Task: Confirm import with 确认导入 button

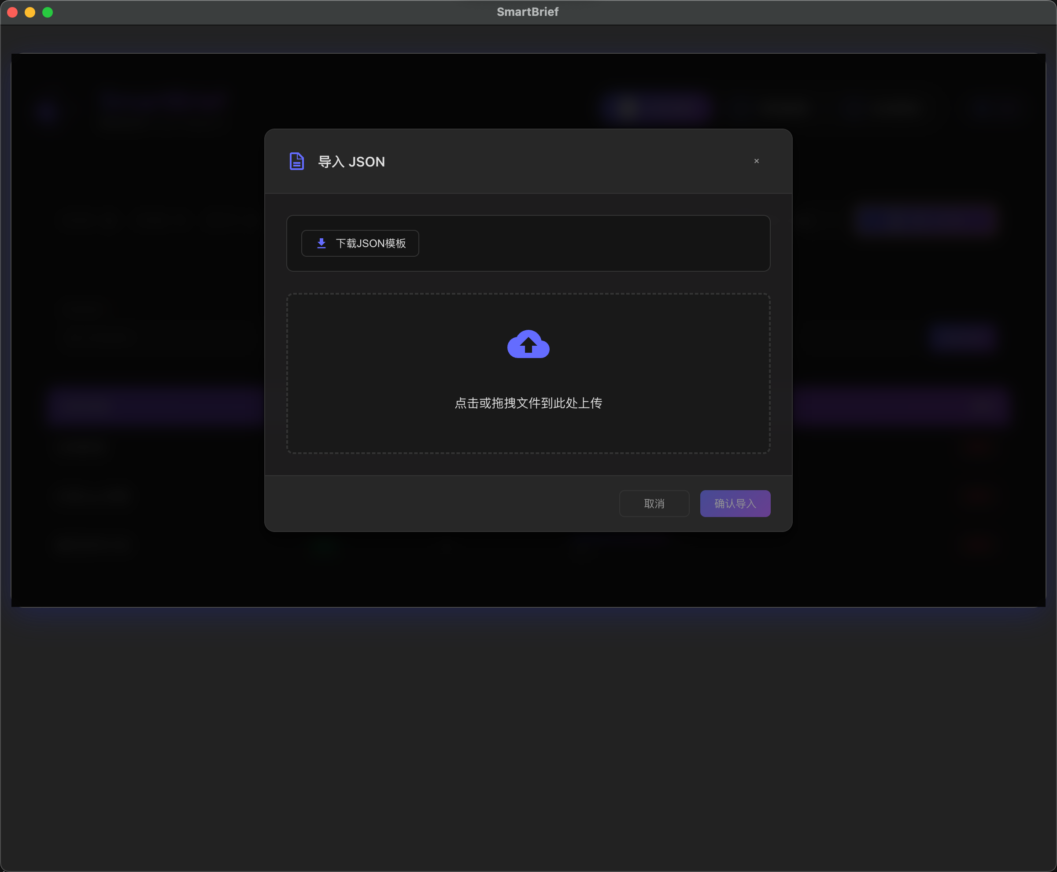Action: tap(735, 504)
